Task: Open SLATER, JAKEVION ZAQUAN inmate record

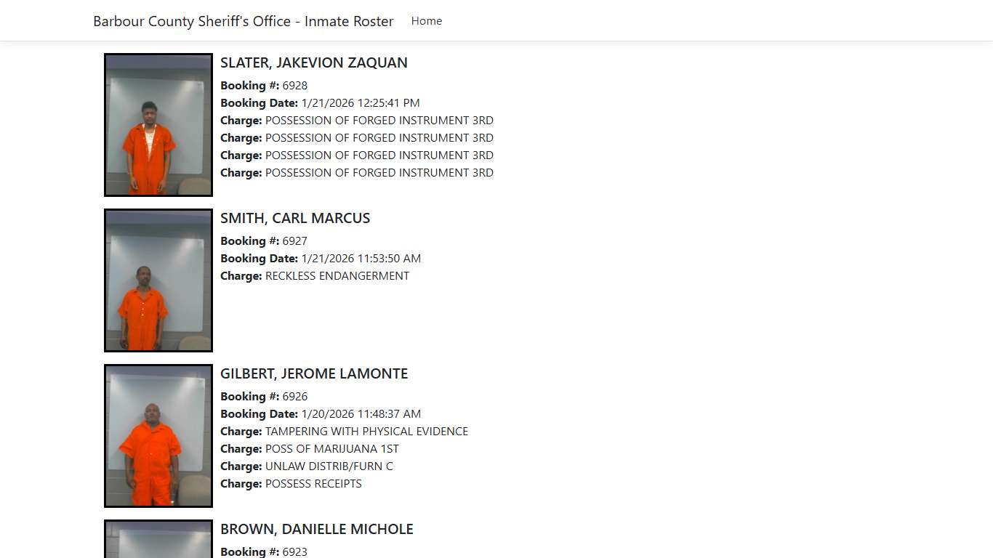Action: [x=314, y=62]
